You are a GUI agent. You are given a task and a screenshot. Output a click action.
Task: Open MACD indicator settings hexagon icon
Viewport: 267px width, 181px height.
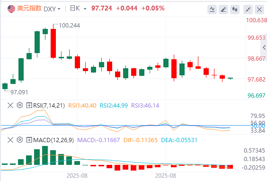20,140
